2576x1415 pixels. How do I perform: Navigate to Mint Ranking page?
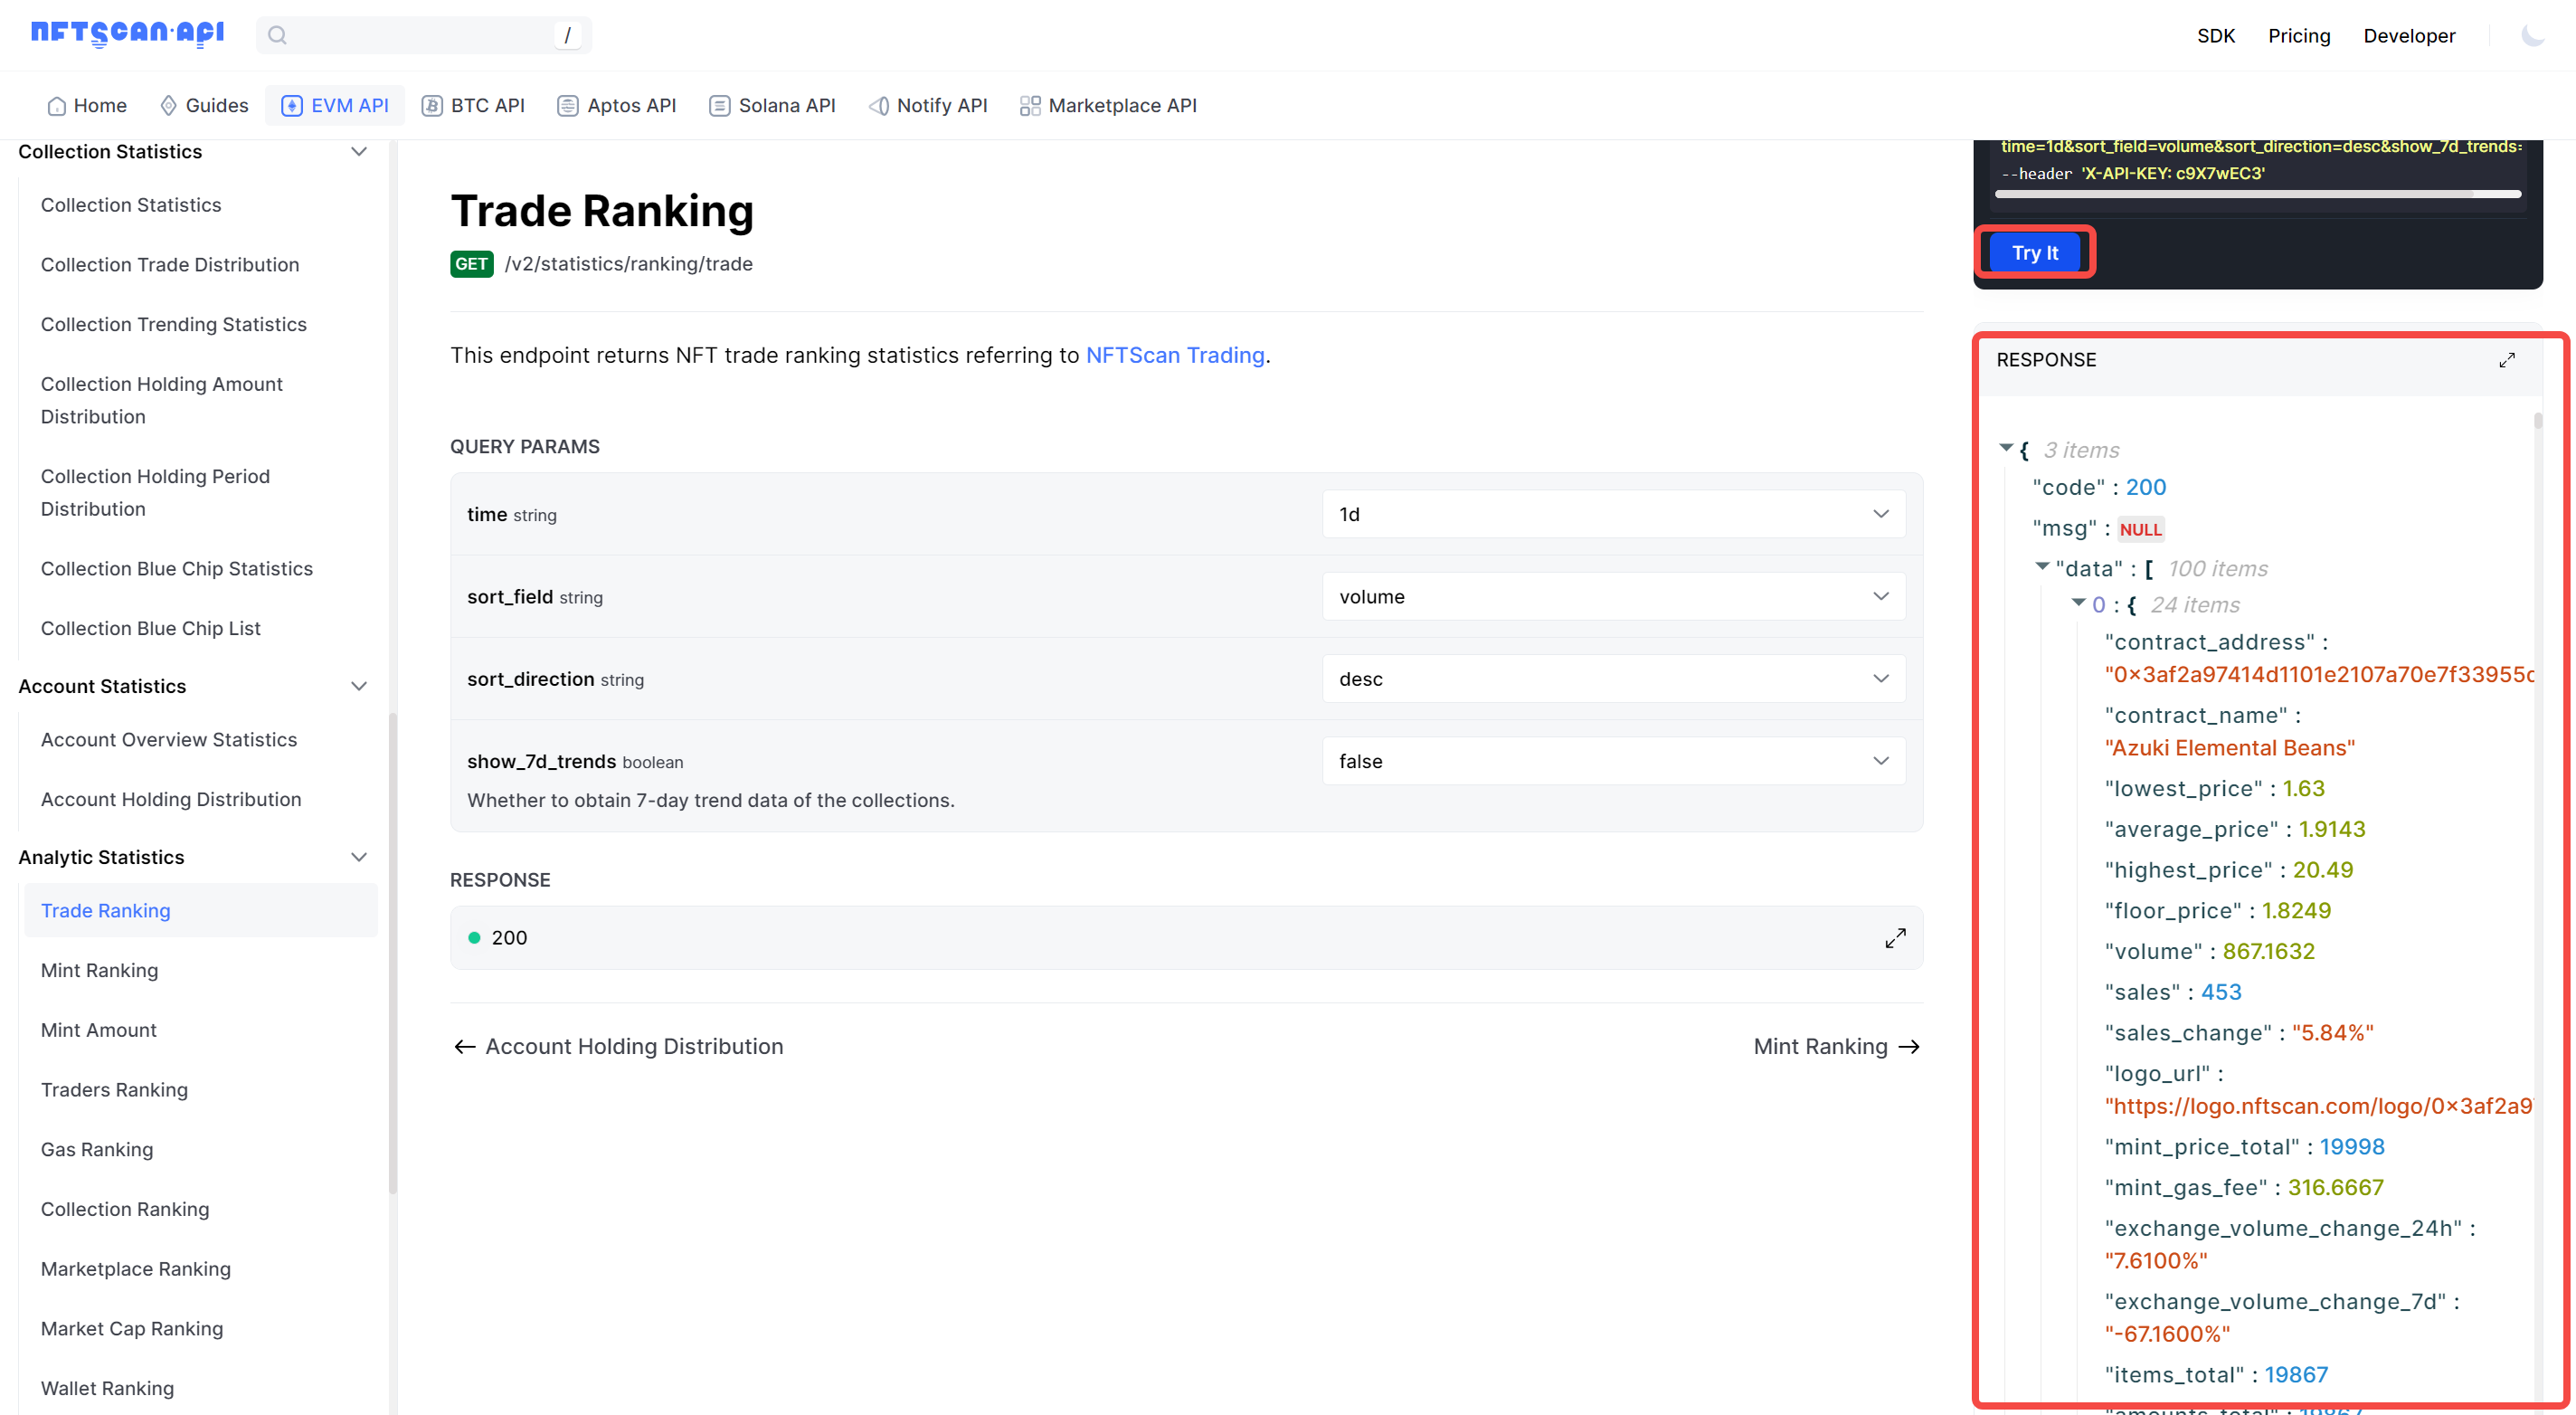tap(99, 971)
